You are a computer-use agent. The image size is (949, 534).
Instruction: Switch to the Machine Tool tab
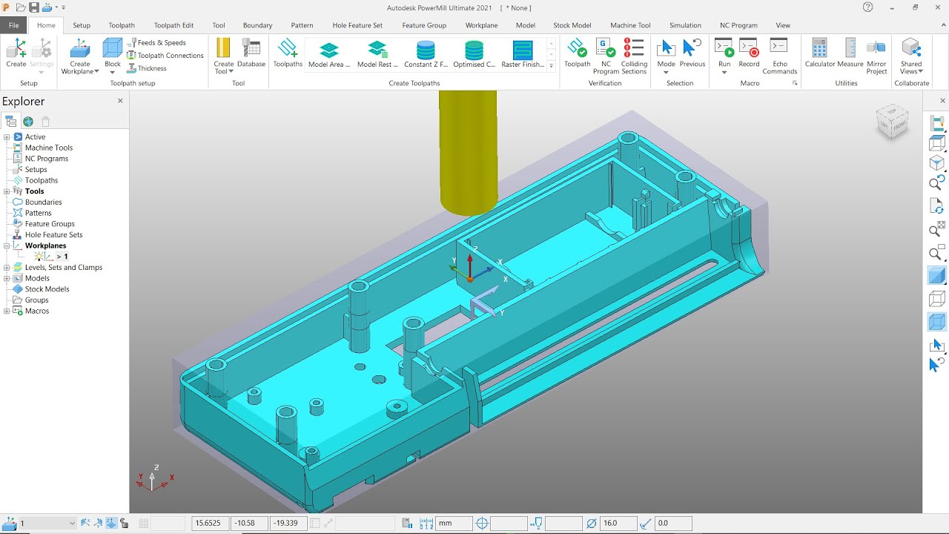coord(630,25)
